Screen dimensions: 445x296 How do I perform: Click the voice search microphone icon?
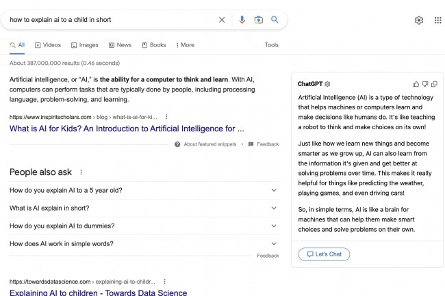(x=242, y=20)
